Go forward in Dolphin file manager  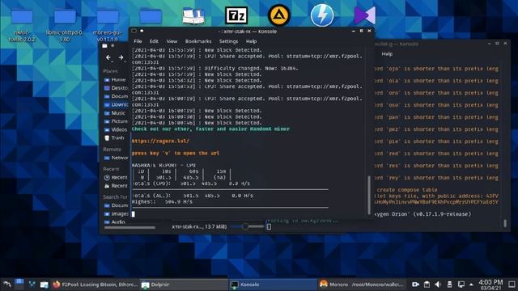[121, 57]
